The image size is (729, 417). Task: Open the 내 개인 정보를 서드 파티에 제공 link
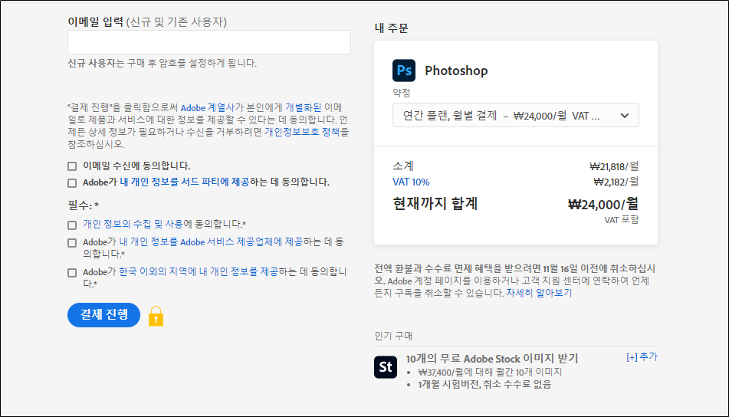click(185, 182)
